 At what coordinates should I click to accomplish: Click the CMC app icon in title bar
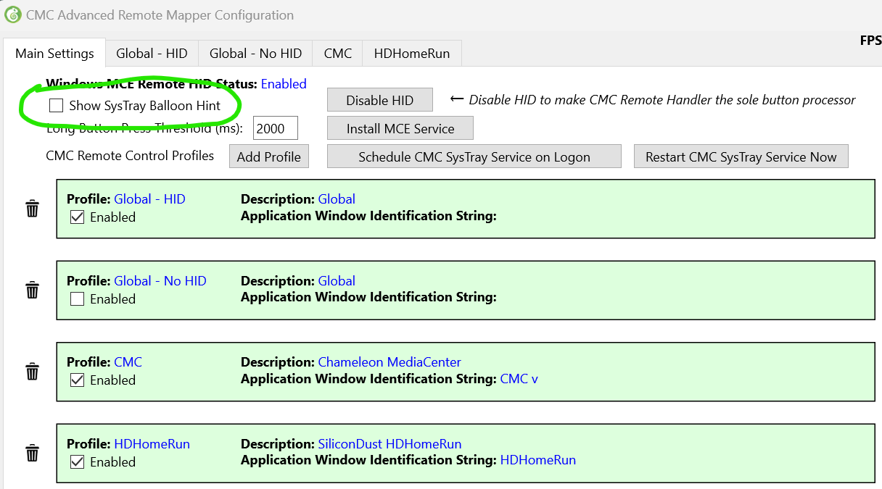(12, 14)
